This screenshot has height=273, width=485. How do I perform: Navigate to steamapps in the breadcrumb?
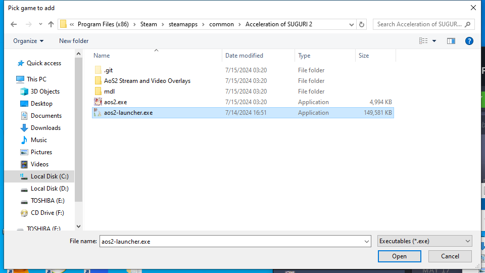coord(183,24)
